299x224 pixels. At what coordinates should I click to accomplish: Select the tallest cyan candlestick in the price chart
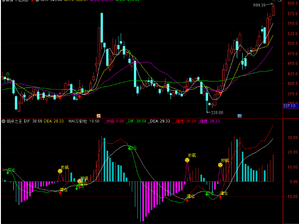pyautogui.click(x=101, y=28)
